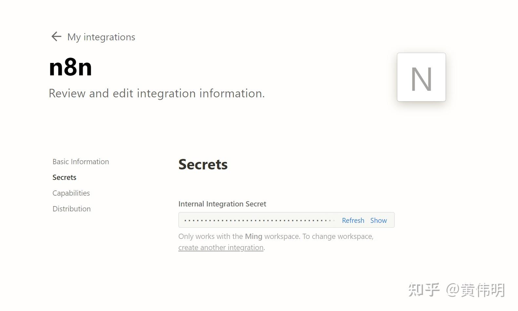The height and width of the screenshot is (311, 518).
Task: Click the N letter on integration avatar
Action: [x=421, y=78]
